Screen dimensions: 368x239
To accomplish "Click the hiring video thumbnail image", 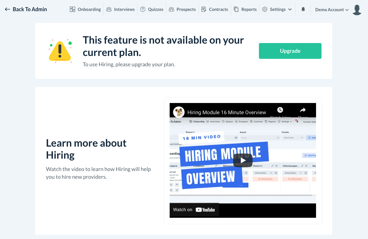I will 243,160.
